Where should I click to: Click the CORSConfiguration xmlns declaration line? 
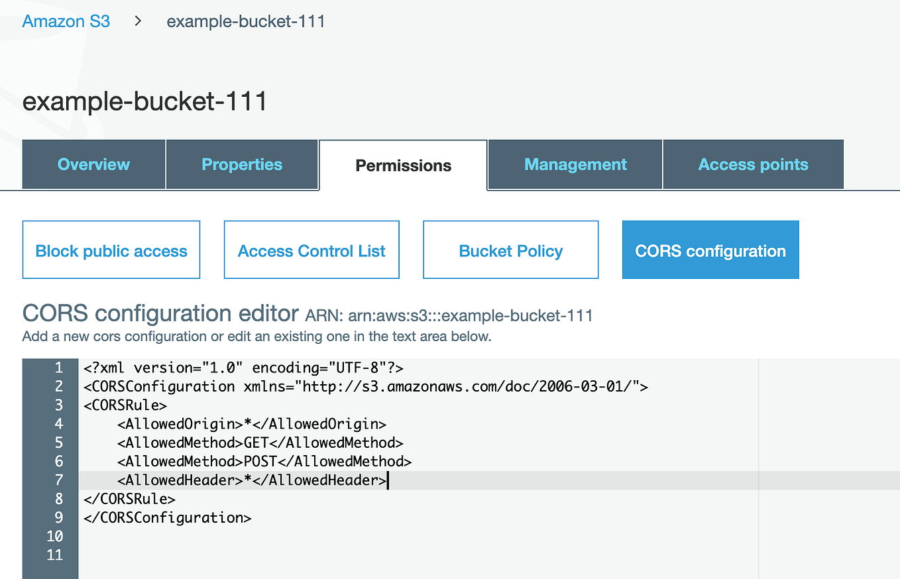pyautogui.click(x=365, y=386)
